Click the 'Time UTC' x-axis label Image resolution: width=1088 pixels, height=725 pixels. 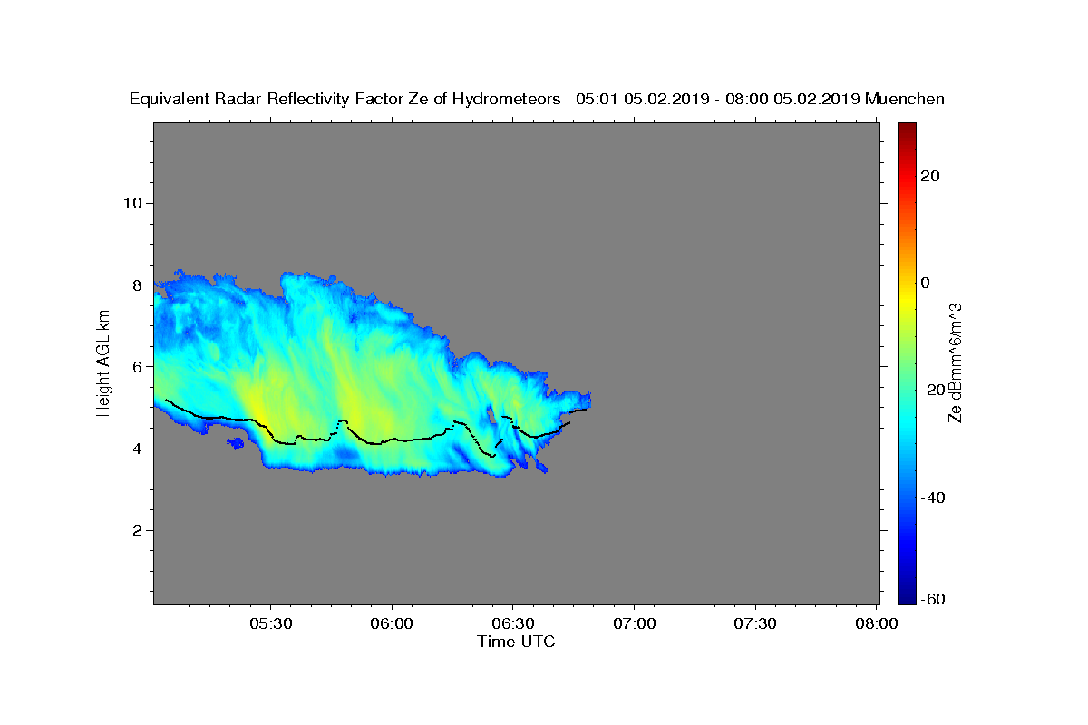pyautogui.click(x=516, y=642)
